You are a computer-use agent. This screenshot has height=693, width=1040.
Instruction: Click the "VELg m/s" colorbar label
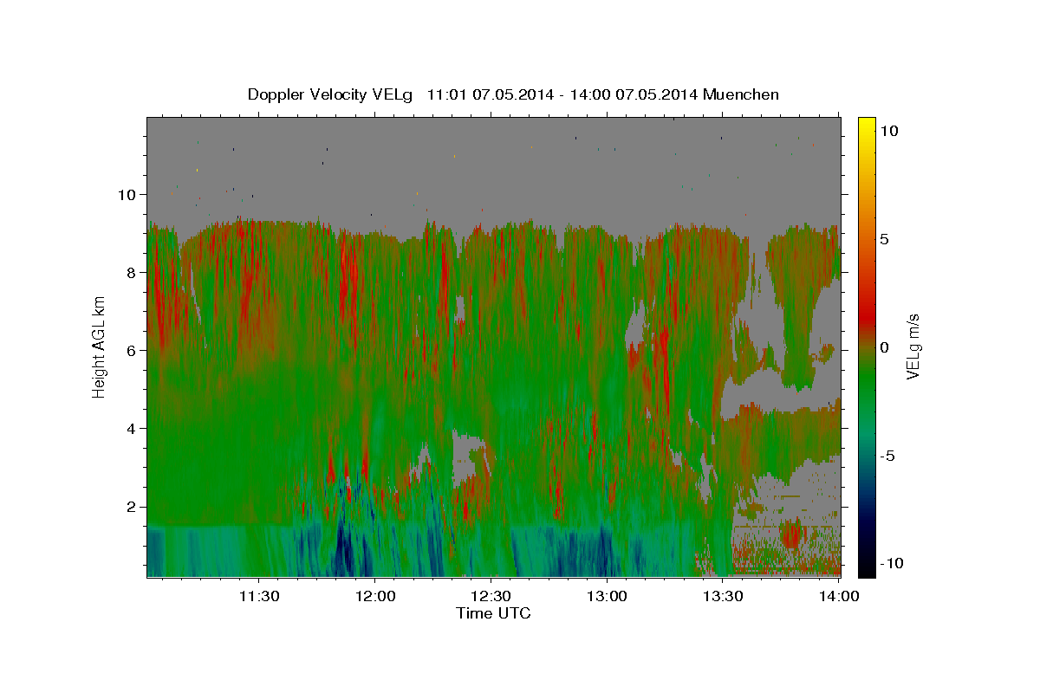pyautogui.click(x=914, y=346)
